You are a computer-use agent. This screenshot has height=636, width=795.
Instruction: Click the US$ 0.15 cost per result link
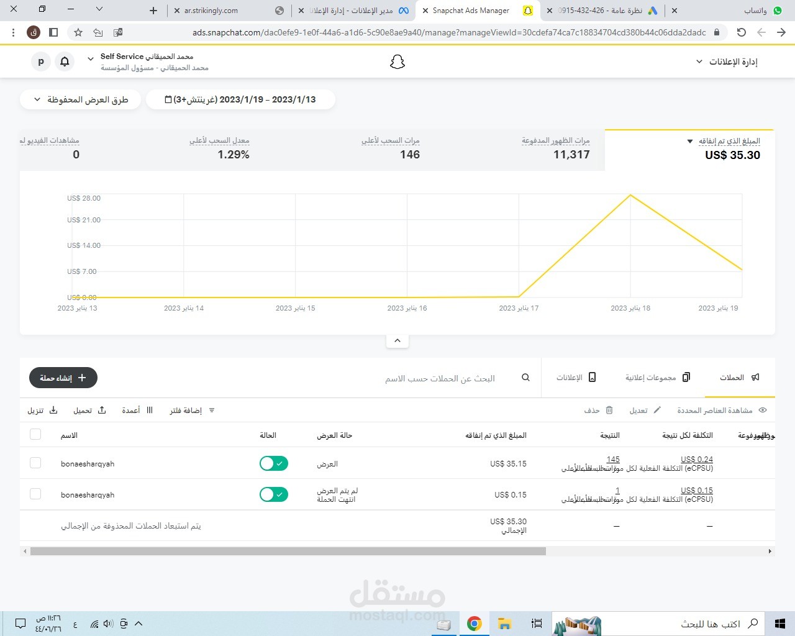point(697,491)
